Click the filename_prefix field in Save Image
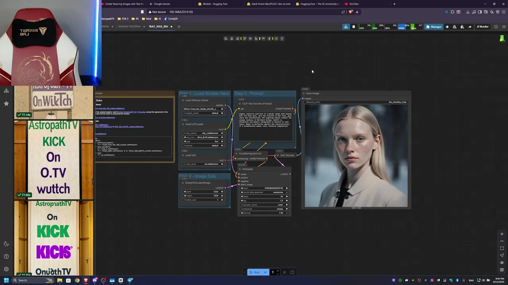508x285 pixels. click(x=356, y=102)
